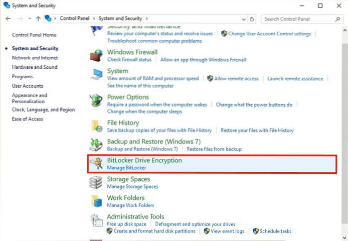The width and height of the screenshot is (348, 241).
Task: Click the BitLocker keys icon
Action: point(97,164)
